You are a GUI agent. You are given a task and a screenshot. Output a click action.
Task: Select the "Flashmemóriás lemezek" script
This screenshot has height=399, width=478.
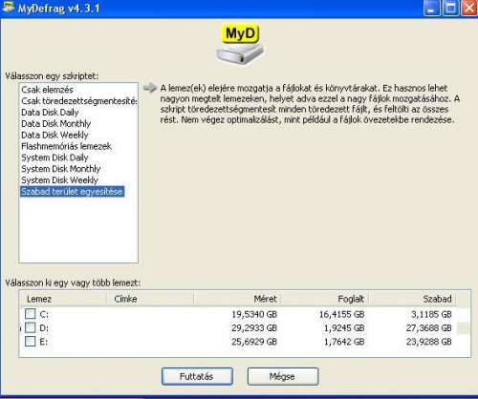click(66, 146)
